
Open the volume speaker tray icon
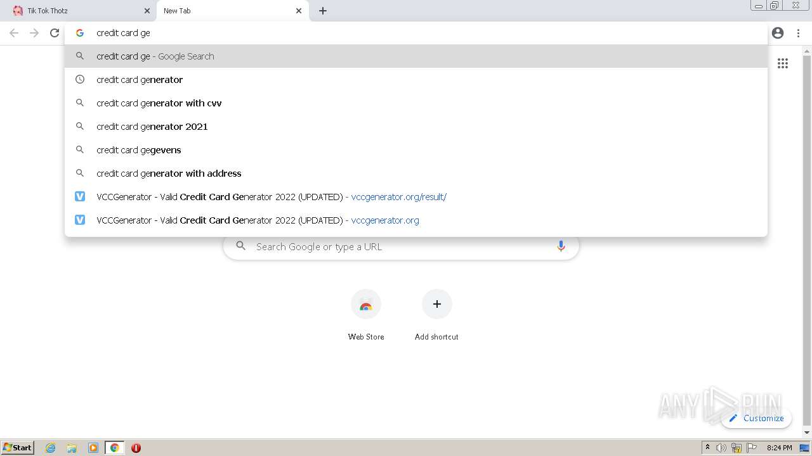(721, 448)
